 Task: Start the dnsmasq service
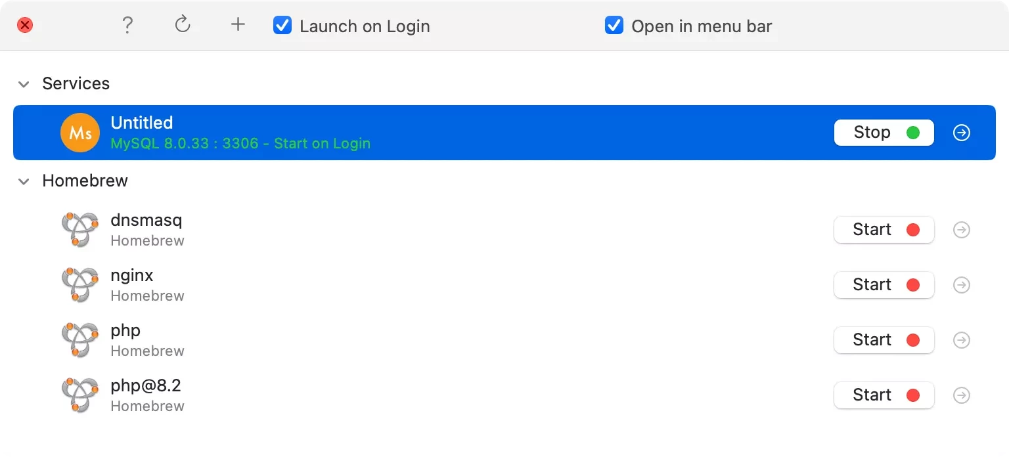(884, 230)
